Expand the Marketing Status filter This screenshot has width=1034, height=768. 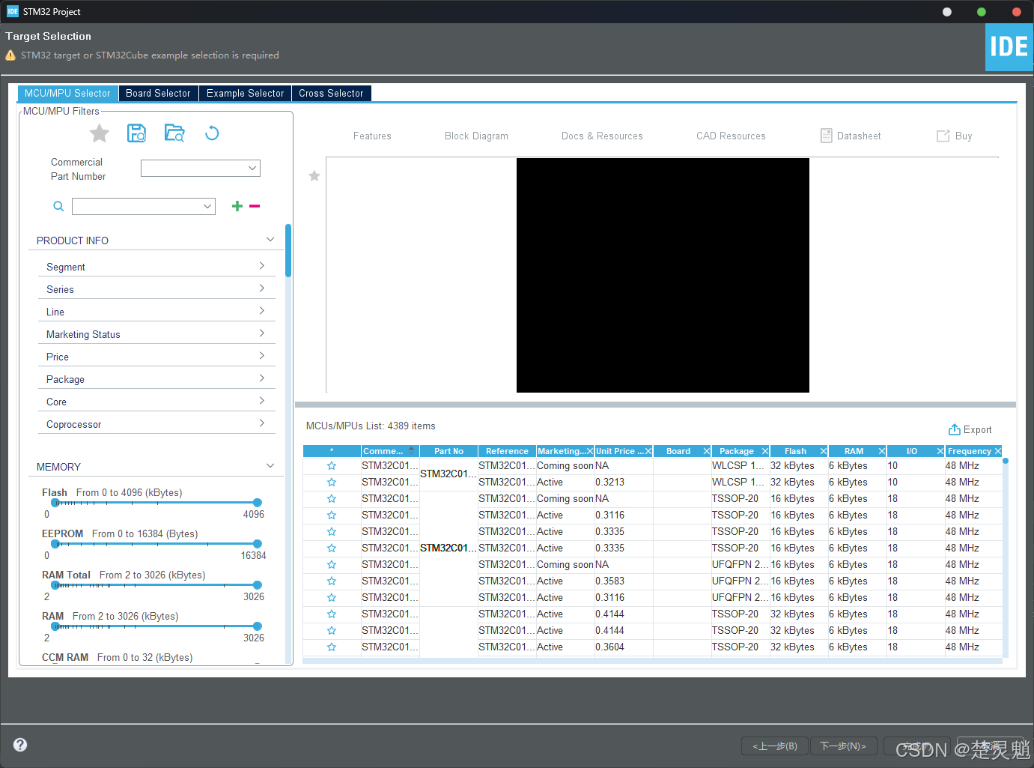pyautogui.click(x=261, y=333)
